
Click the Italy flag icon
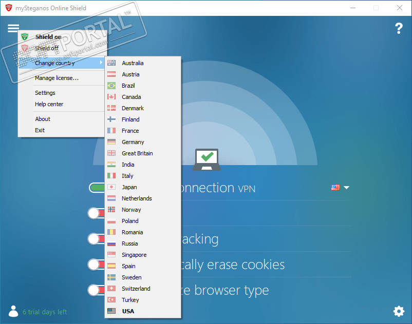[111, 176]
